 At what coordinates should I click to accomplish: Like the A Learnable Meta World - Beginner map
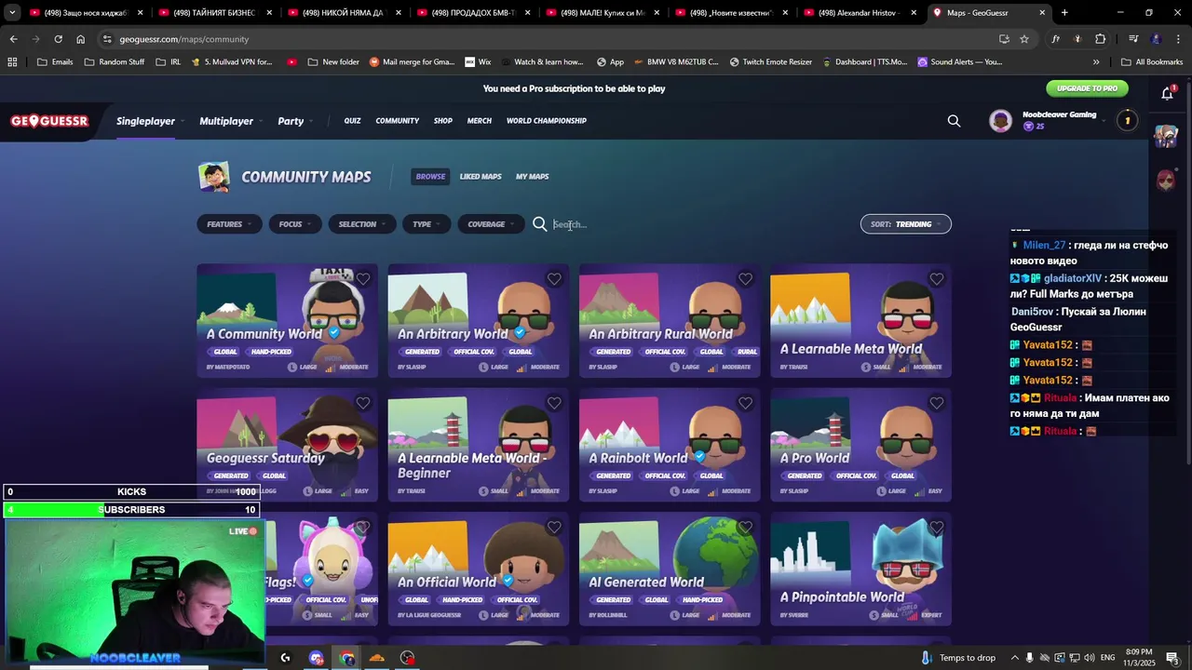(x=554, y=403)
